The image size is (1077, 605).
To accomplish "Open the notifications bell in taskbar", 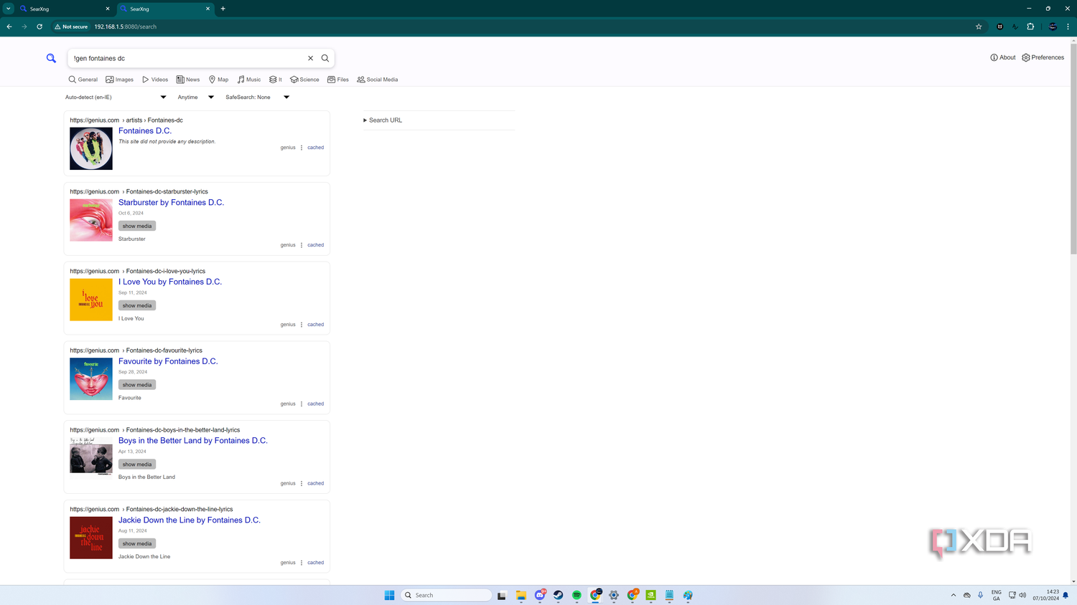I will pyautogui.click(x=1066, y=595).
